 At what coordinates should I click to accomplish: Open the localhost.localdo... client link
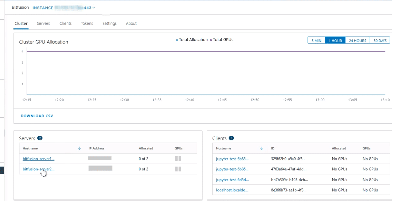pyautogui.click(x=232, y=190)
